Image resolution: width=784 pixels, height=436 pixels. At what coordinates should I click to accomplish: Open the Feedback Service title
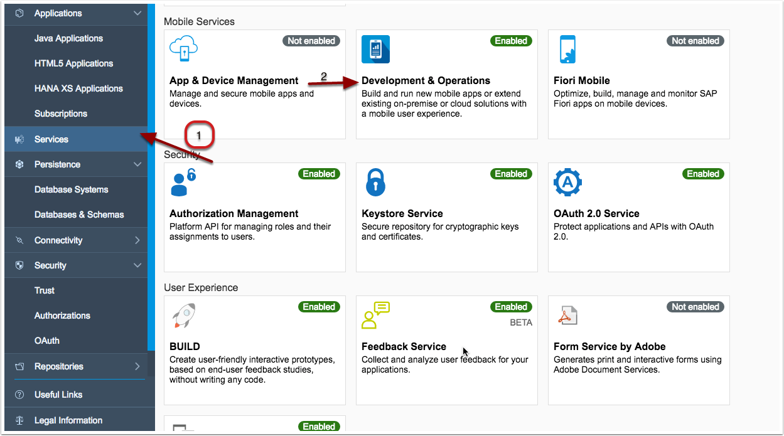pyautogui.click(x=404, y=346)
